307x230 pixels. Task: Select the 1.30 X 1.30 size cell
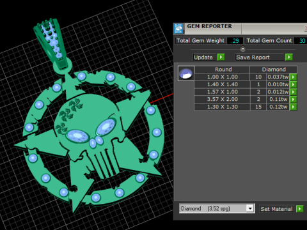pos(222,107)
